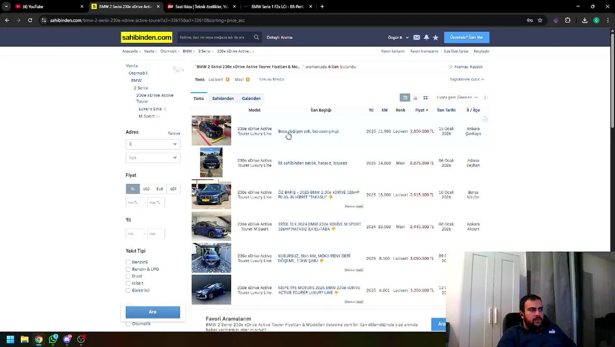Select the Tümü tab
615x347 pixels.
tap(199, 98)
